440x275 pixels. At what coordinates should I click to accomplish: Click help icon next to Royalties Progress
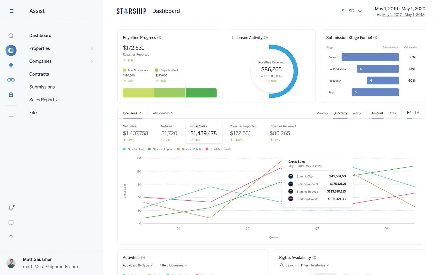[159, 38]
